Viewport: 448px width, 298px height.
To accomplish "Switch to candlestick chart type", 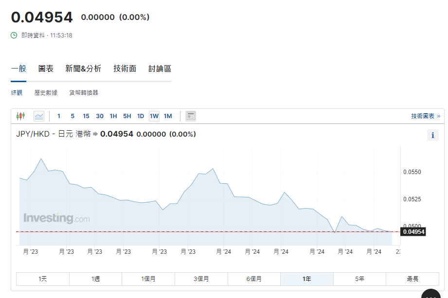I will click(x=20, y=116).
